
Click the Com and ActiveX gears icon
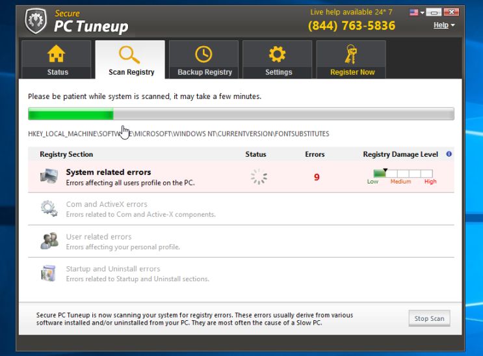click(x=49, y=208)
